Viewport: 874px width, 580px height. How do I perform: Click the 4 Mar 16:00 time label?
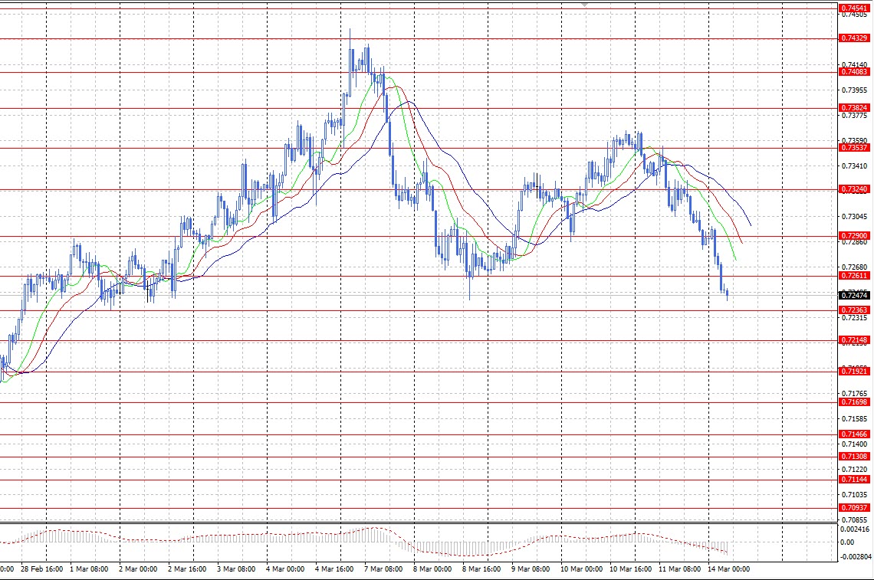pos(333,569)
